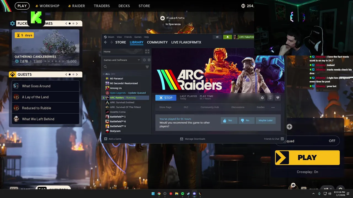Open File Explorer from the taskbar
This screenshot has height=198, width=353.
pos(176,194)
